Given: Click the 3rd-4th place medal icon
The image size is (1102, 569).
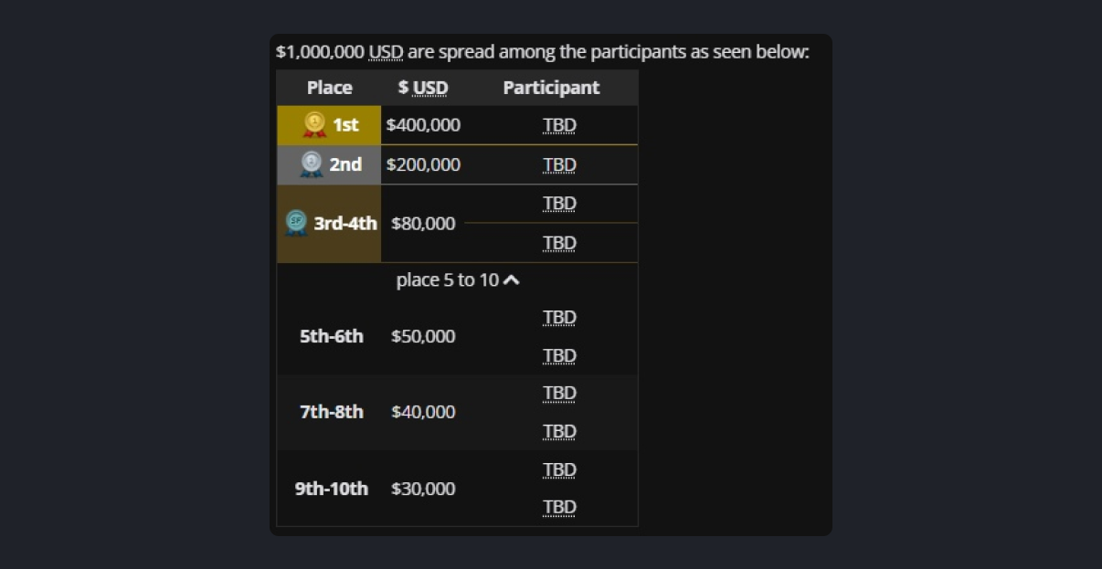Looking at the screenshot, I should tap(296, 223).
